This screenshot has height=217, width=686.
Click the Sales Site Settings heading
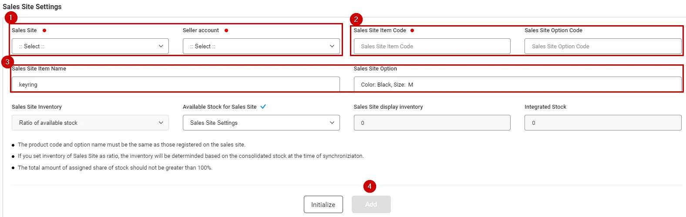pyautogui.click(x=32, y=7)
